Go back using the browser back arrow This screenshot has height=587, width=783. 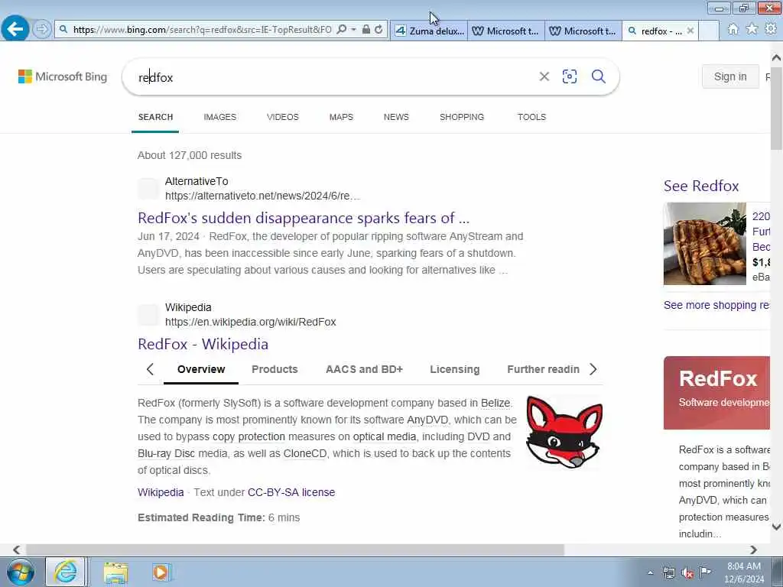[x=15, y=29]
